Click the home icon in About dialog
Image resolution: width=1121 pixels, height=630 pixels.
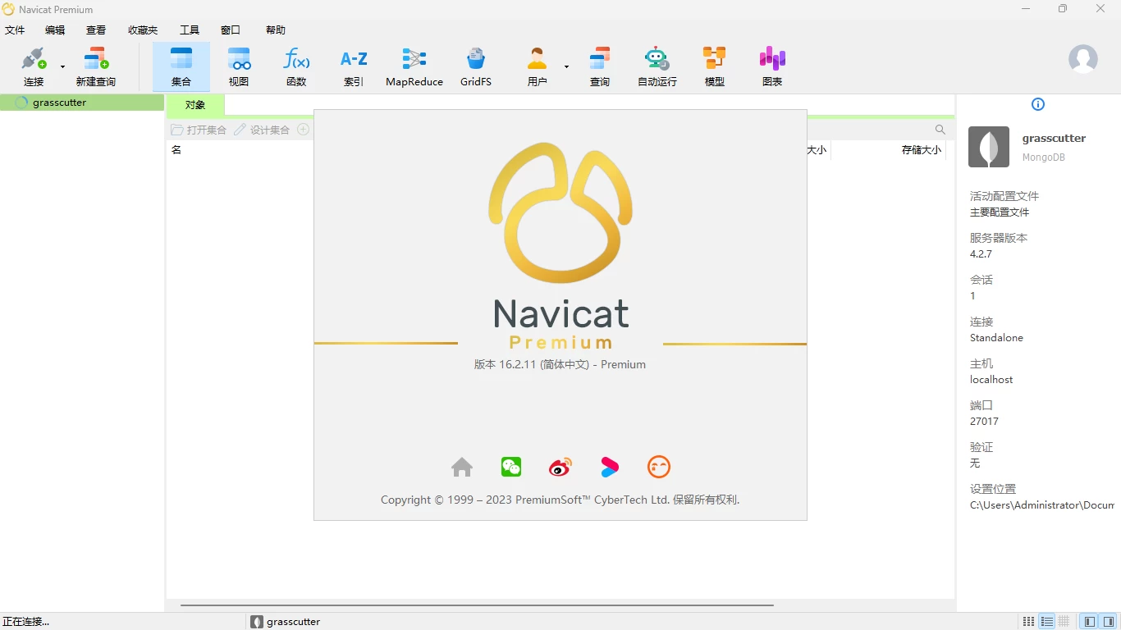click(x=462, y=467)
